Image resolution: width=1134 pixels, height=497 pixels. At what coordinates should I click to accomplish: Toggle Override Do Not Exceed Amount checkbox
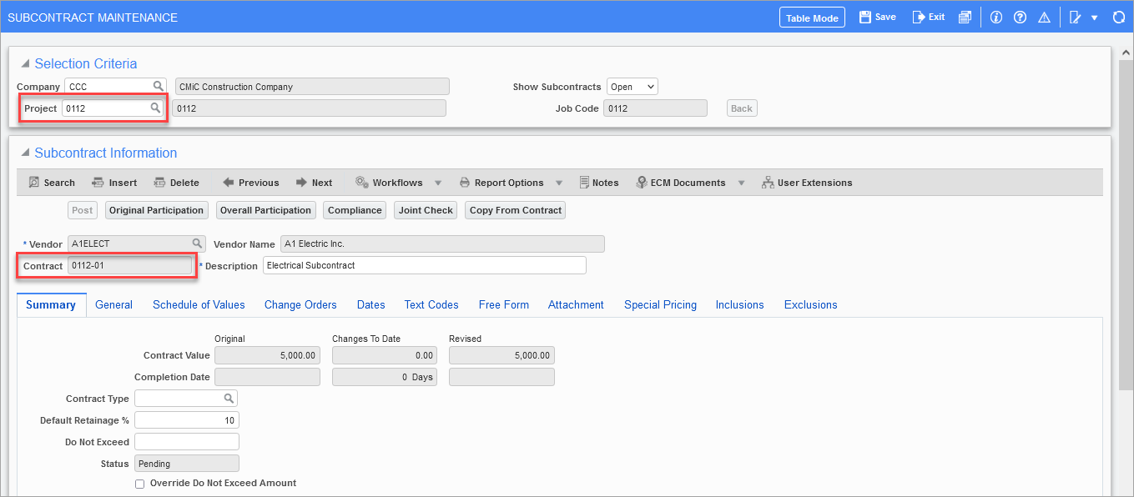[x=139, y=484]
